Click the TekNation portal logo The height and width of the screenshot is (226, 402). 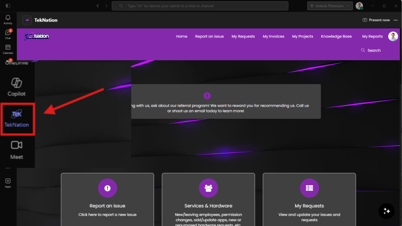tap(37, 36)
